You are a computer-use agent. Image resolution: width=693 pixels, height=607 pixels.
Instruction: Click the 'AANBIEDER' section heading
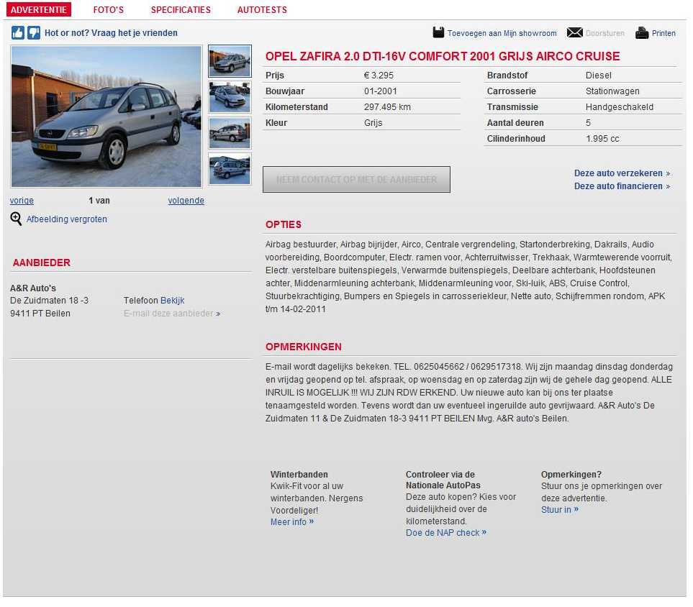tap(42, 263)
